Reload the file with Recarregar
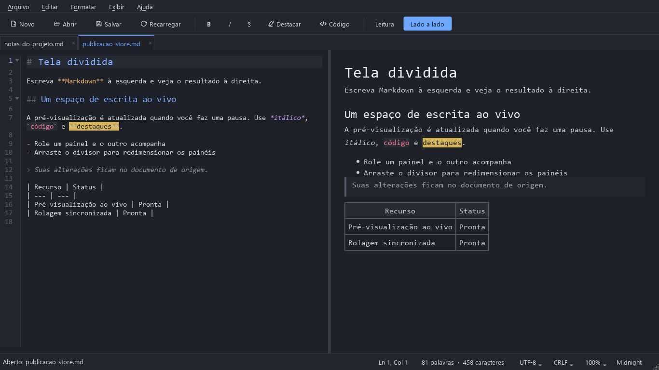659x370 pixels. [161, 24]
